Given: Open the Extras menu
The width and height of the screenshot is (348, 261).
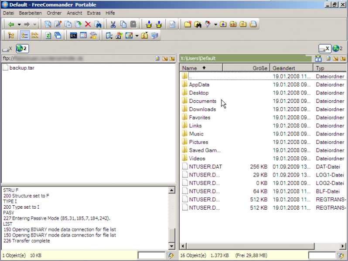Looking at the screenshot, I should click(94, 13).
